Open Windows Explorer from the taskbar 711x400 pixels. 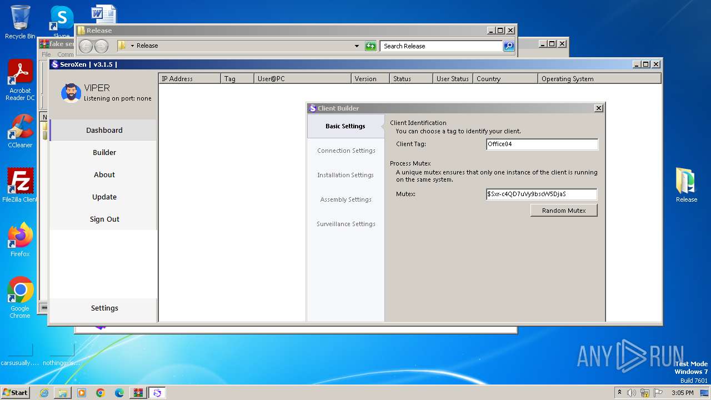coord(63,393)
